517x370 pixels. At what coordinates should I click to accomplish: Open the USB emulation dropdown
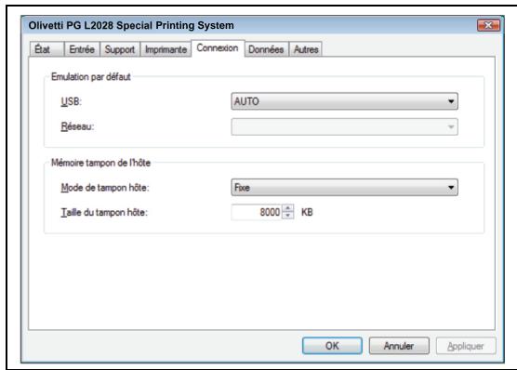tap(344, 101)
